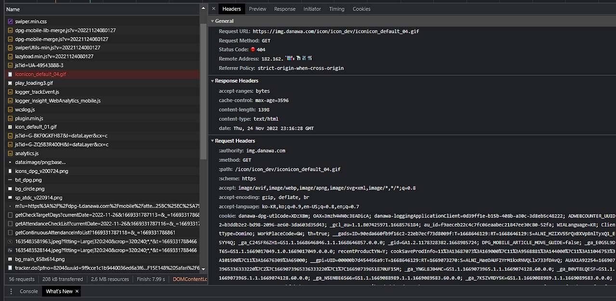Click the Finish: 7.99 s status entry

click(x=151, y=279)
